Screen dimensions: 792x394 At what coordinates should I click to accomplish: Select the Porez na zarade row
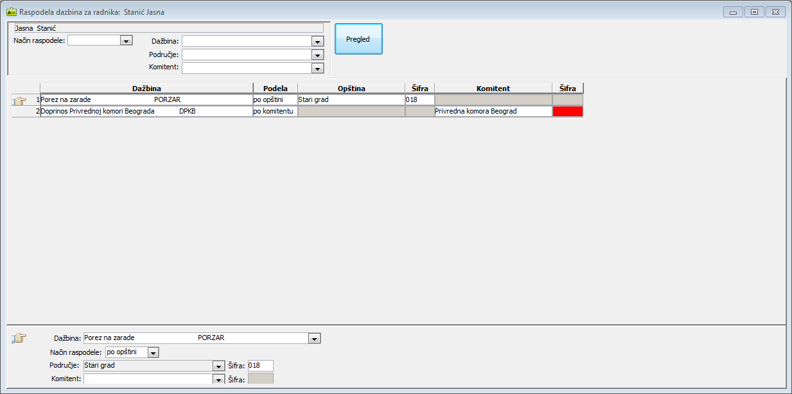pyautogui.click(x=146, y=100)
